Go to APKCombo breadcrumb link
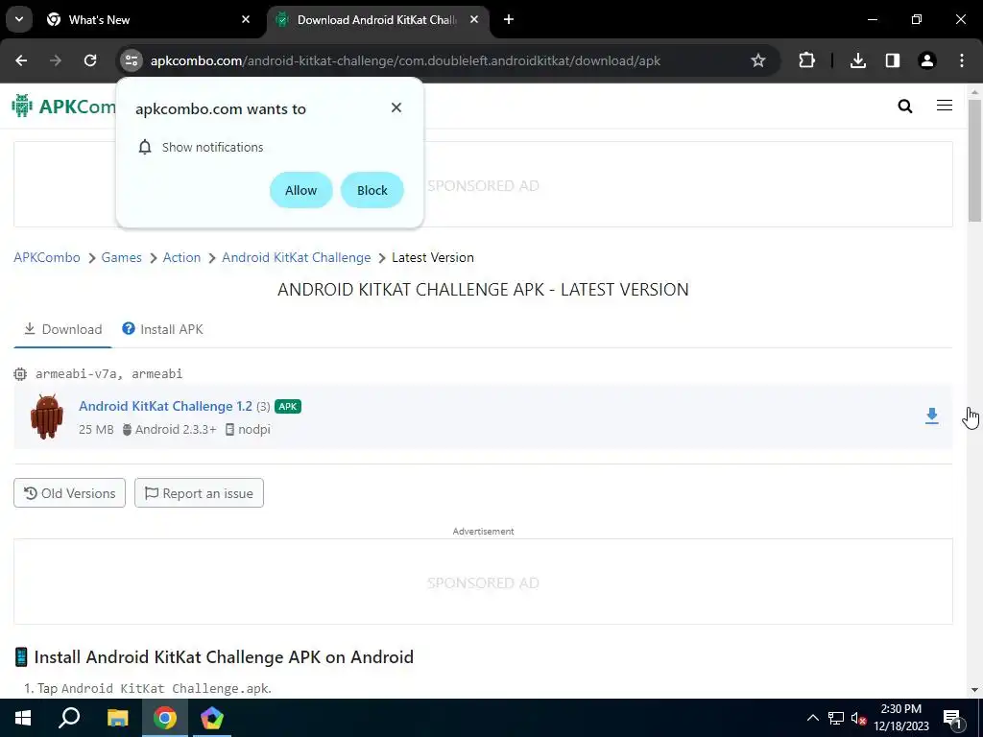Image resolution: width=983 pixels, height=737 pixels. pos(47,257)
